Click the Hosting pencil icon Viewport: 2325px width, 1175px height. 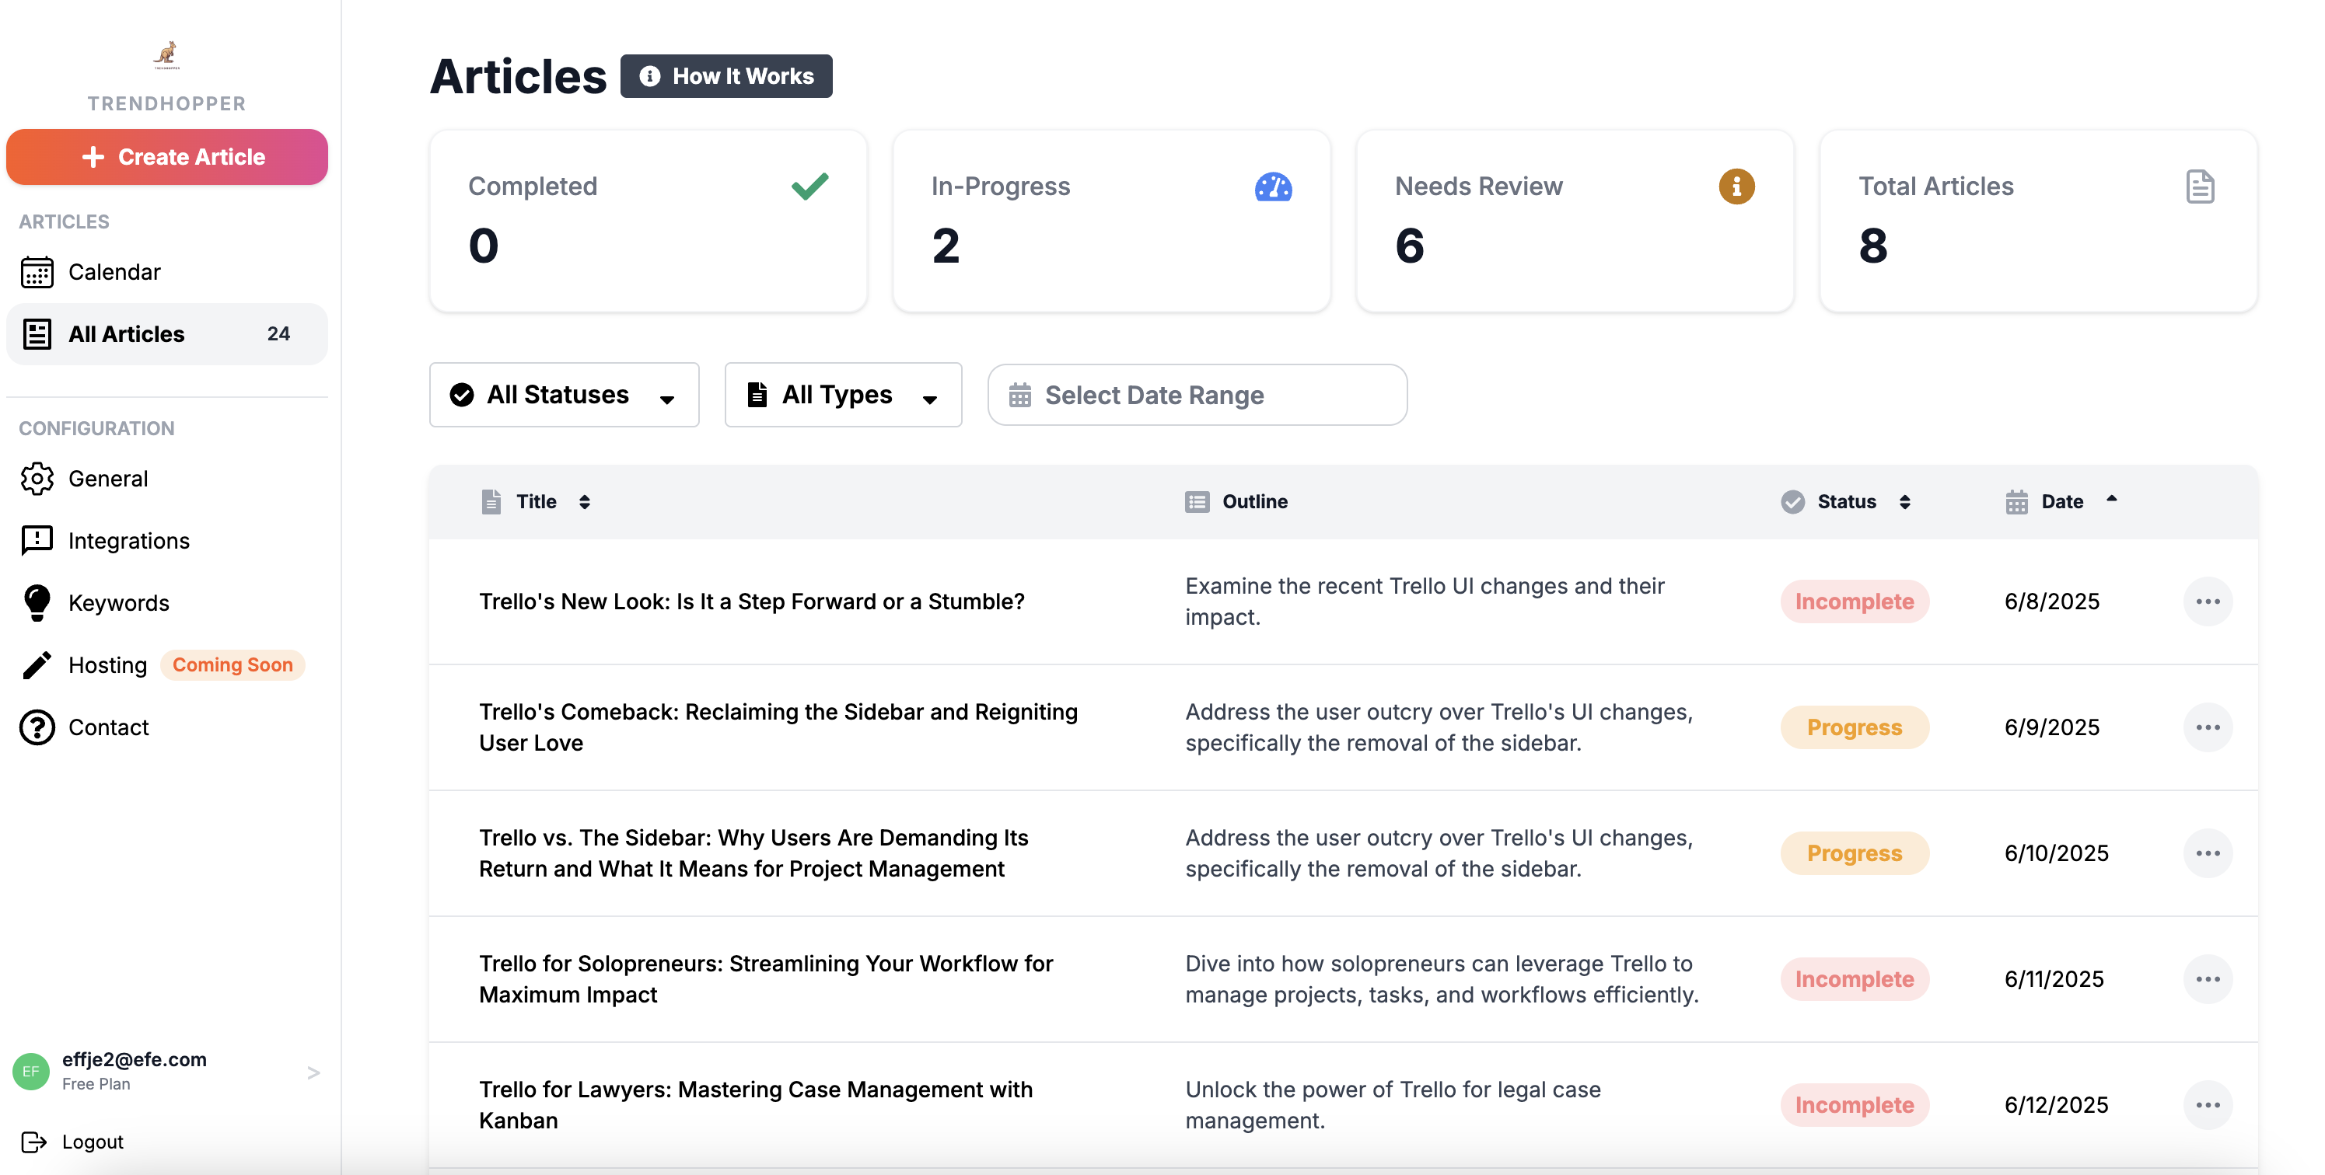point(37,665)
